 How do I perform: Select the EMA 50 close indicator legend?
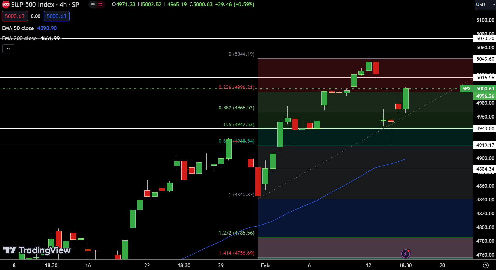click(18, 28)
